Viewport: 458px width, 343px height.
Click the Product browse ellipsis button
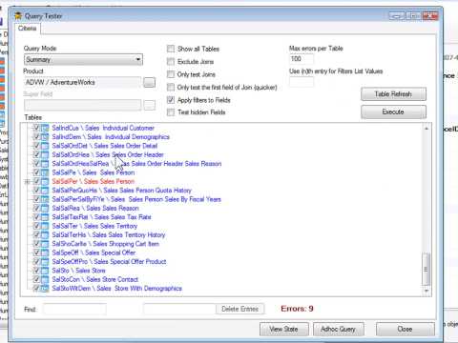150,82
